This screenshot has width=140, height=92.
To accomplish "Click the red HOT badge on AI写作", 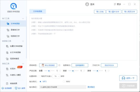I will tap(20, 67).
